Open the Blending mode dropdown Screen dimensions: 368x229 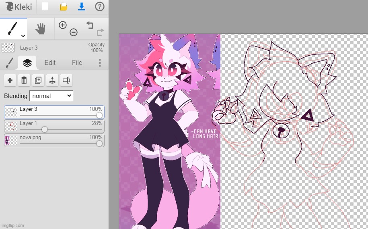[x=51, y=96]
